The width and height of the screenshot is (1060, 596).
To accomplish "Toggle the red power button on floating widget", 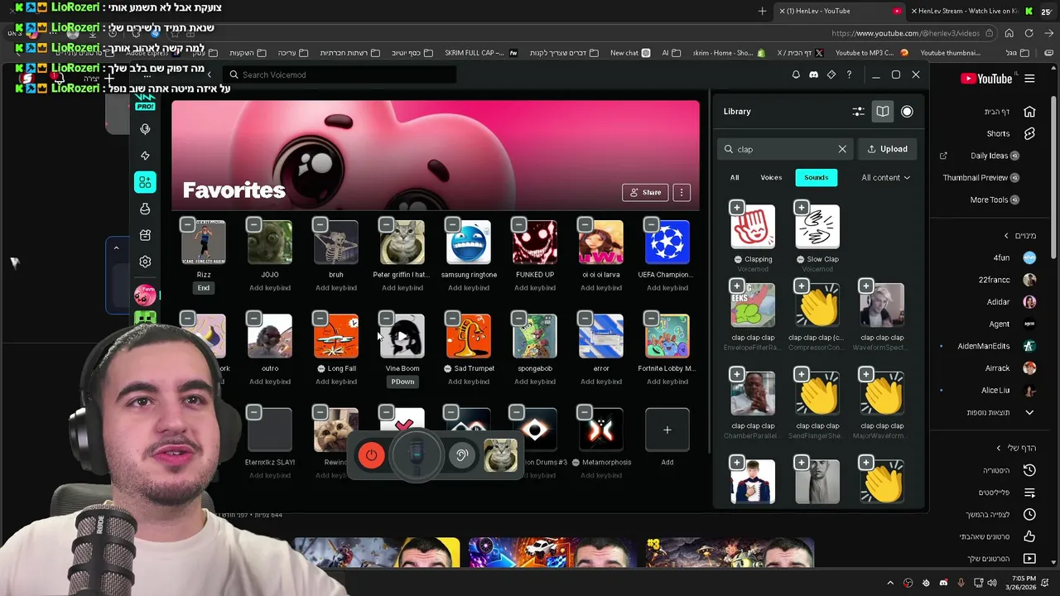I will (x=371, y=455).
